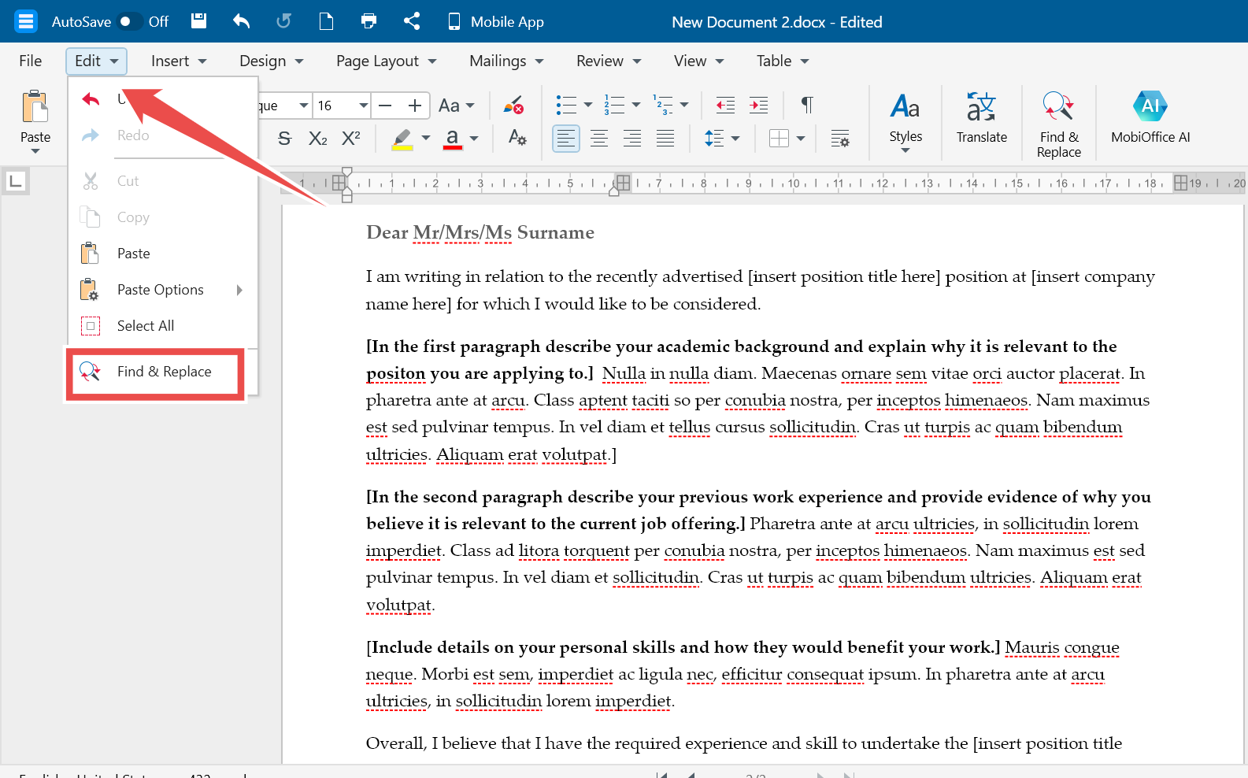Open the hamburger main menu icon

tap(26, 21)
